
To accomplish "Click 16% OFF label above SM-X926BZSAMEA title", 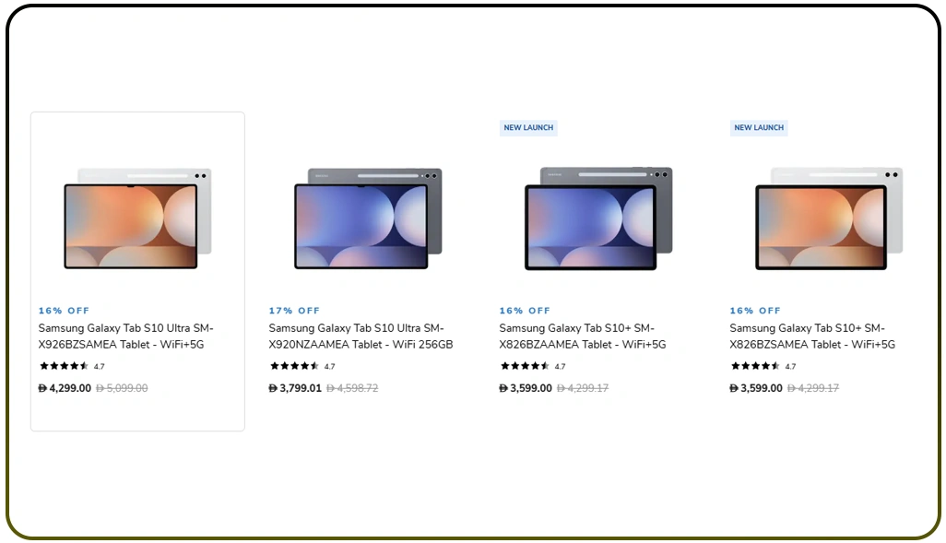I will coord(64,311).
